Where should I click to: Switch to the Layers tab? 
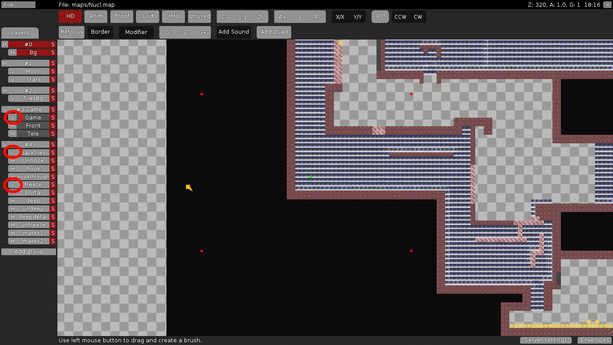pos(20,33)
